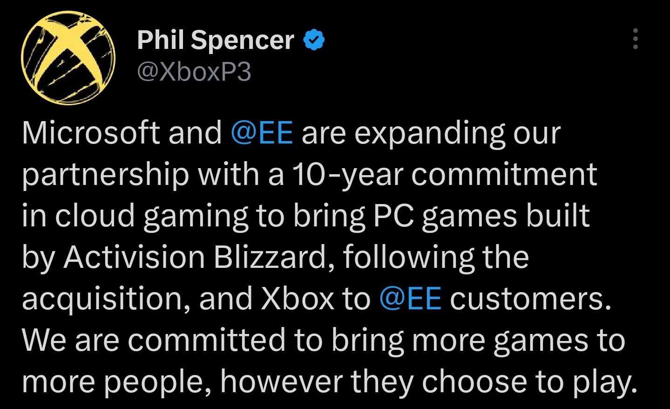670x409 pixels.
Task: Click the Activision text in the tweet
Action: pos(134,257)
